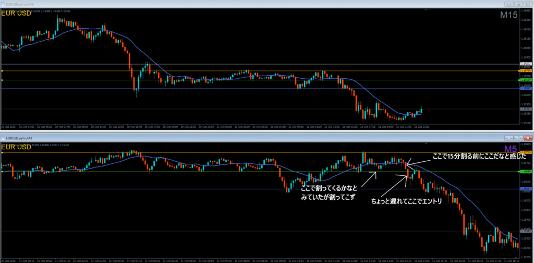Click the orange line left handle in M15
This screenshot has width=534, height=263.
2,71
